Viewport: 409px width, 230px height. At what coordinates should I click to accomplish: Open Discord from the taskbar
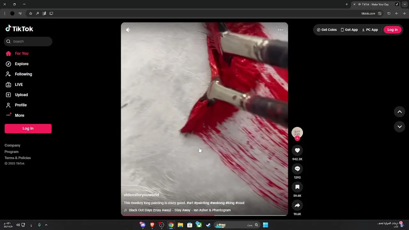point(143,225)
